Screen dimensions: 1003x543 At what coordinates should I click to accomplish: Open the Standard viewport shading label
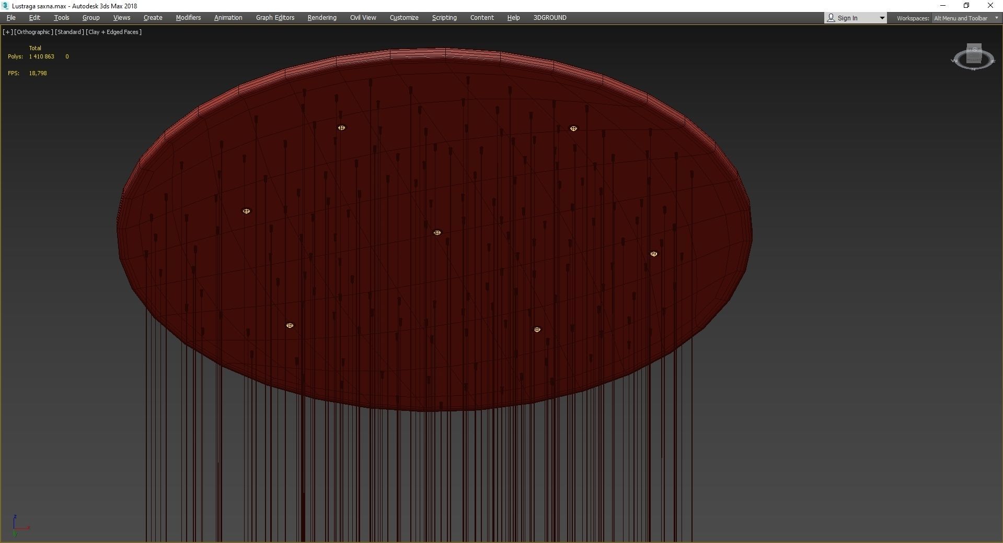point(70,32)
